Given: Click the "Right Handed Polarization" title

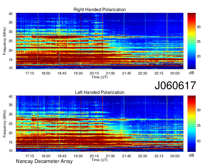Looking at the screenshot, I should click(x=100, y=10).
